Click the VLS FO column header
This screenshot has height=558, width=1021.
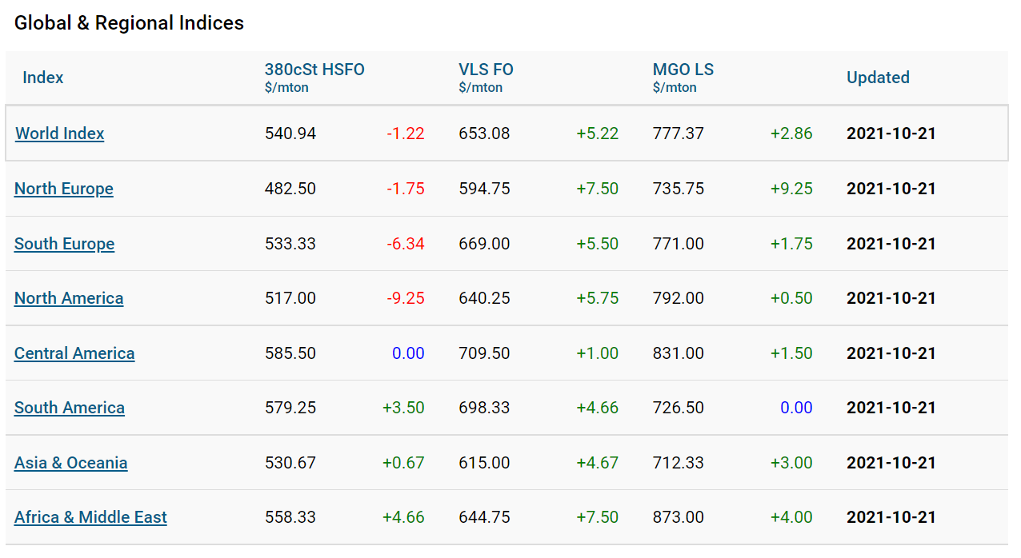pos(486,70)
